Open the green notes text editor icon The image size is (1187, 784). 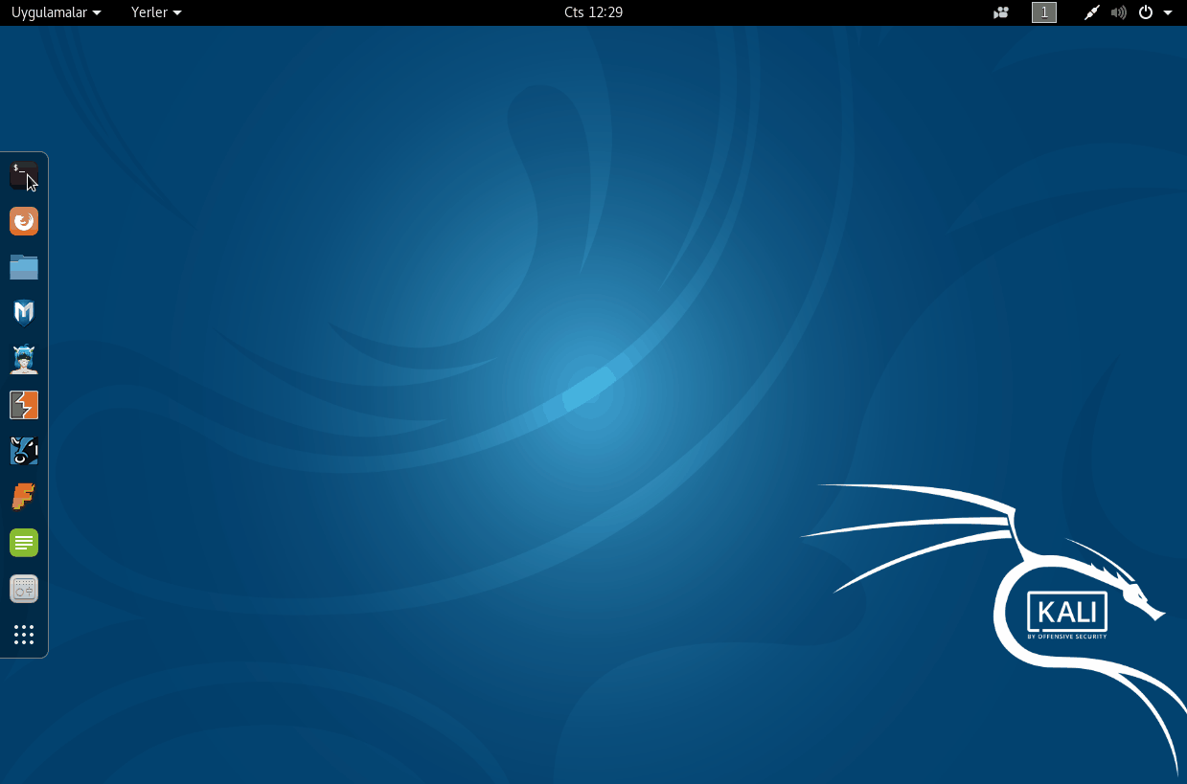(24, 543)
